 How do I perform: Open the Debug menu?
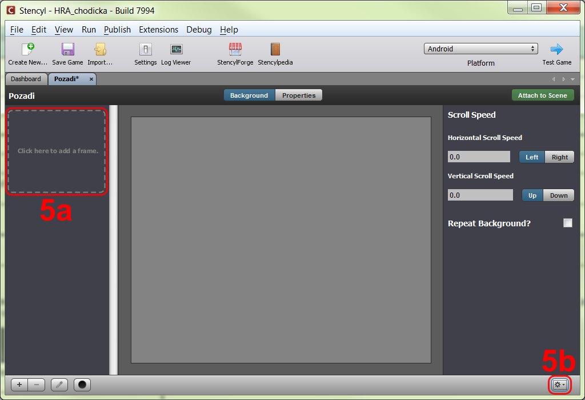(x=199, y=30)
